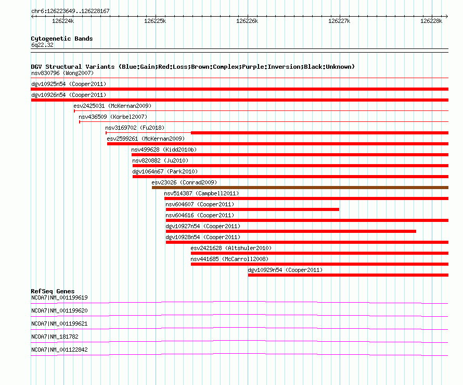The height and width of the screenshot is (385, 463).
Task: Click the right scroll arrow on the ruler
Action: [446, 17]
